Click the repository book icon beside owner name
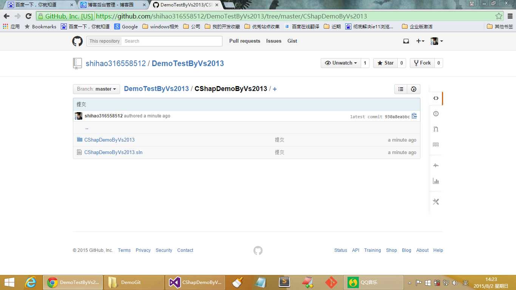This screenshot has height=290, width=516. (x=77, y=63)
